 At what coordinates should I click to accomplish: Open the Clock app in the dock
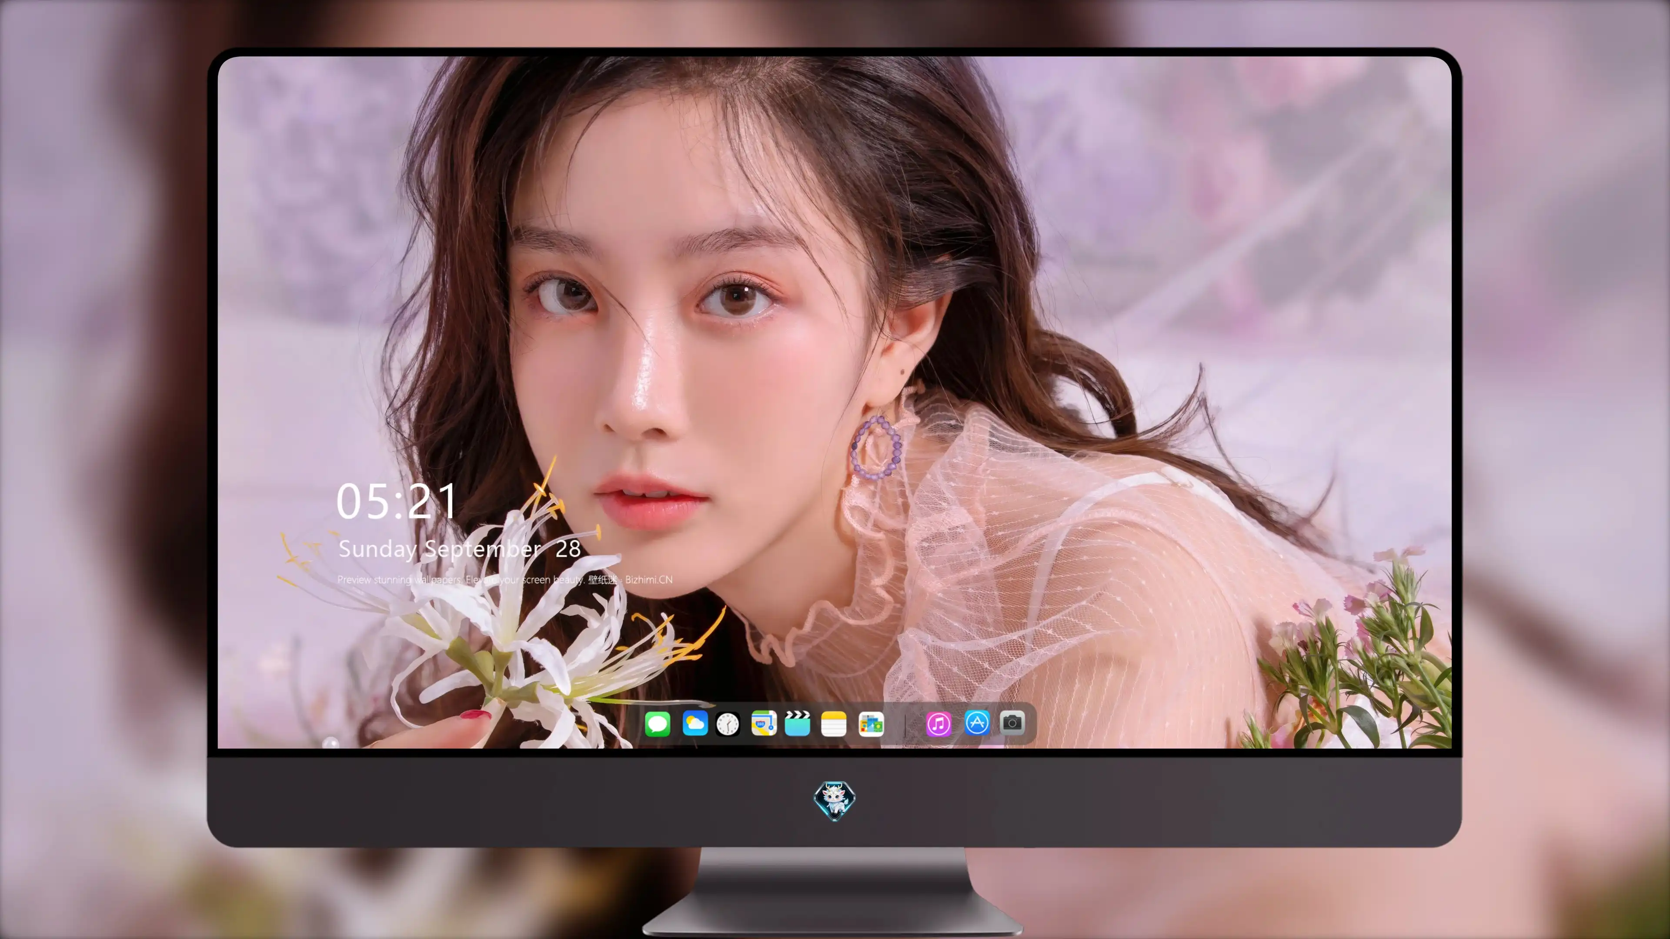pos(728,724)
